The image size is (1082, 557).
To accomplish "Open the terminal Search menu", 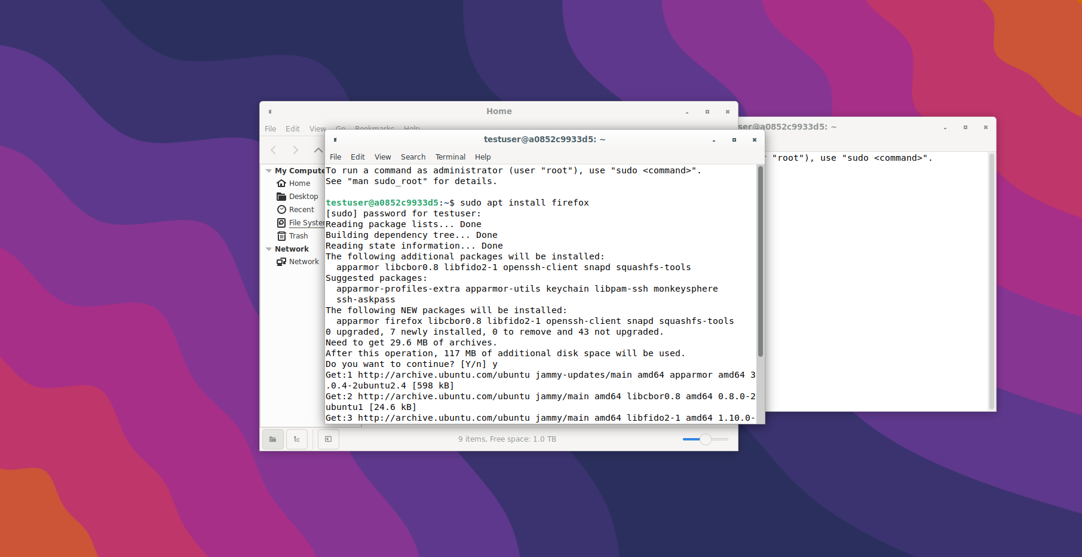I will (413, 157).
